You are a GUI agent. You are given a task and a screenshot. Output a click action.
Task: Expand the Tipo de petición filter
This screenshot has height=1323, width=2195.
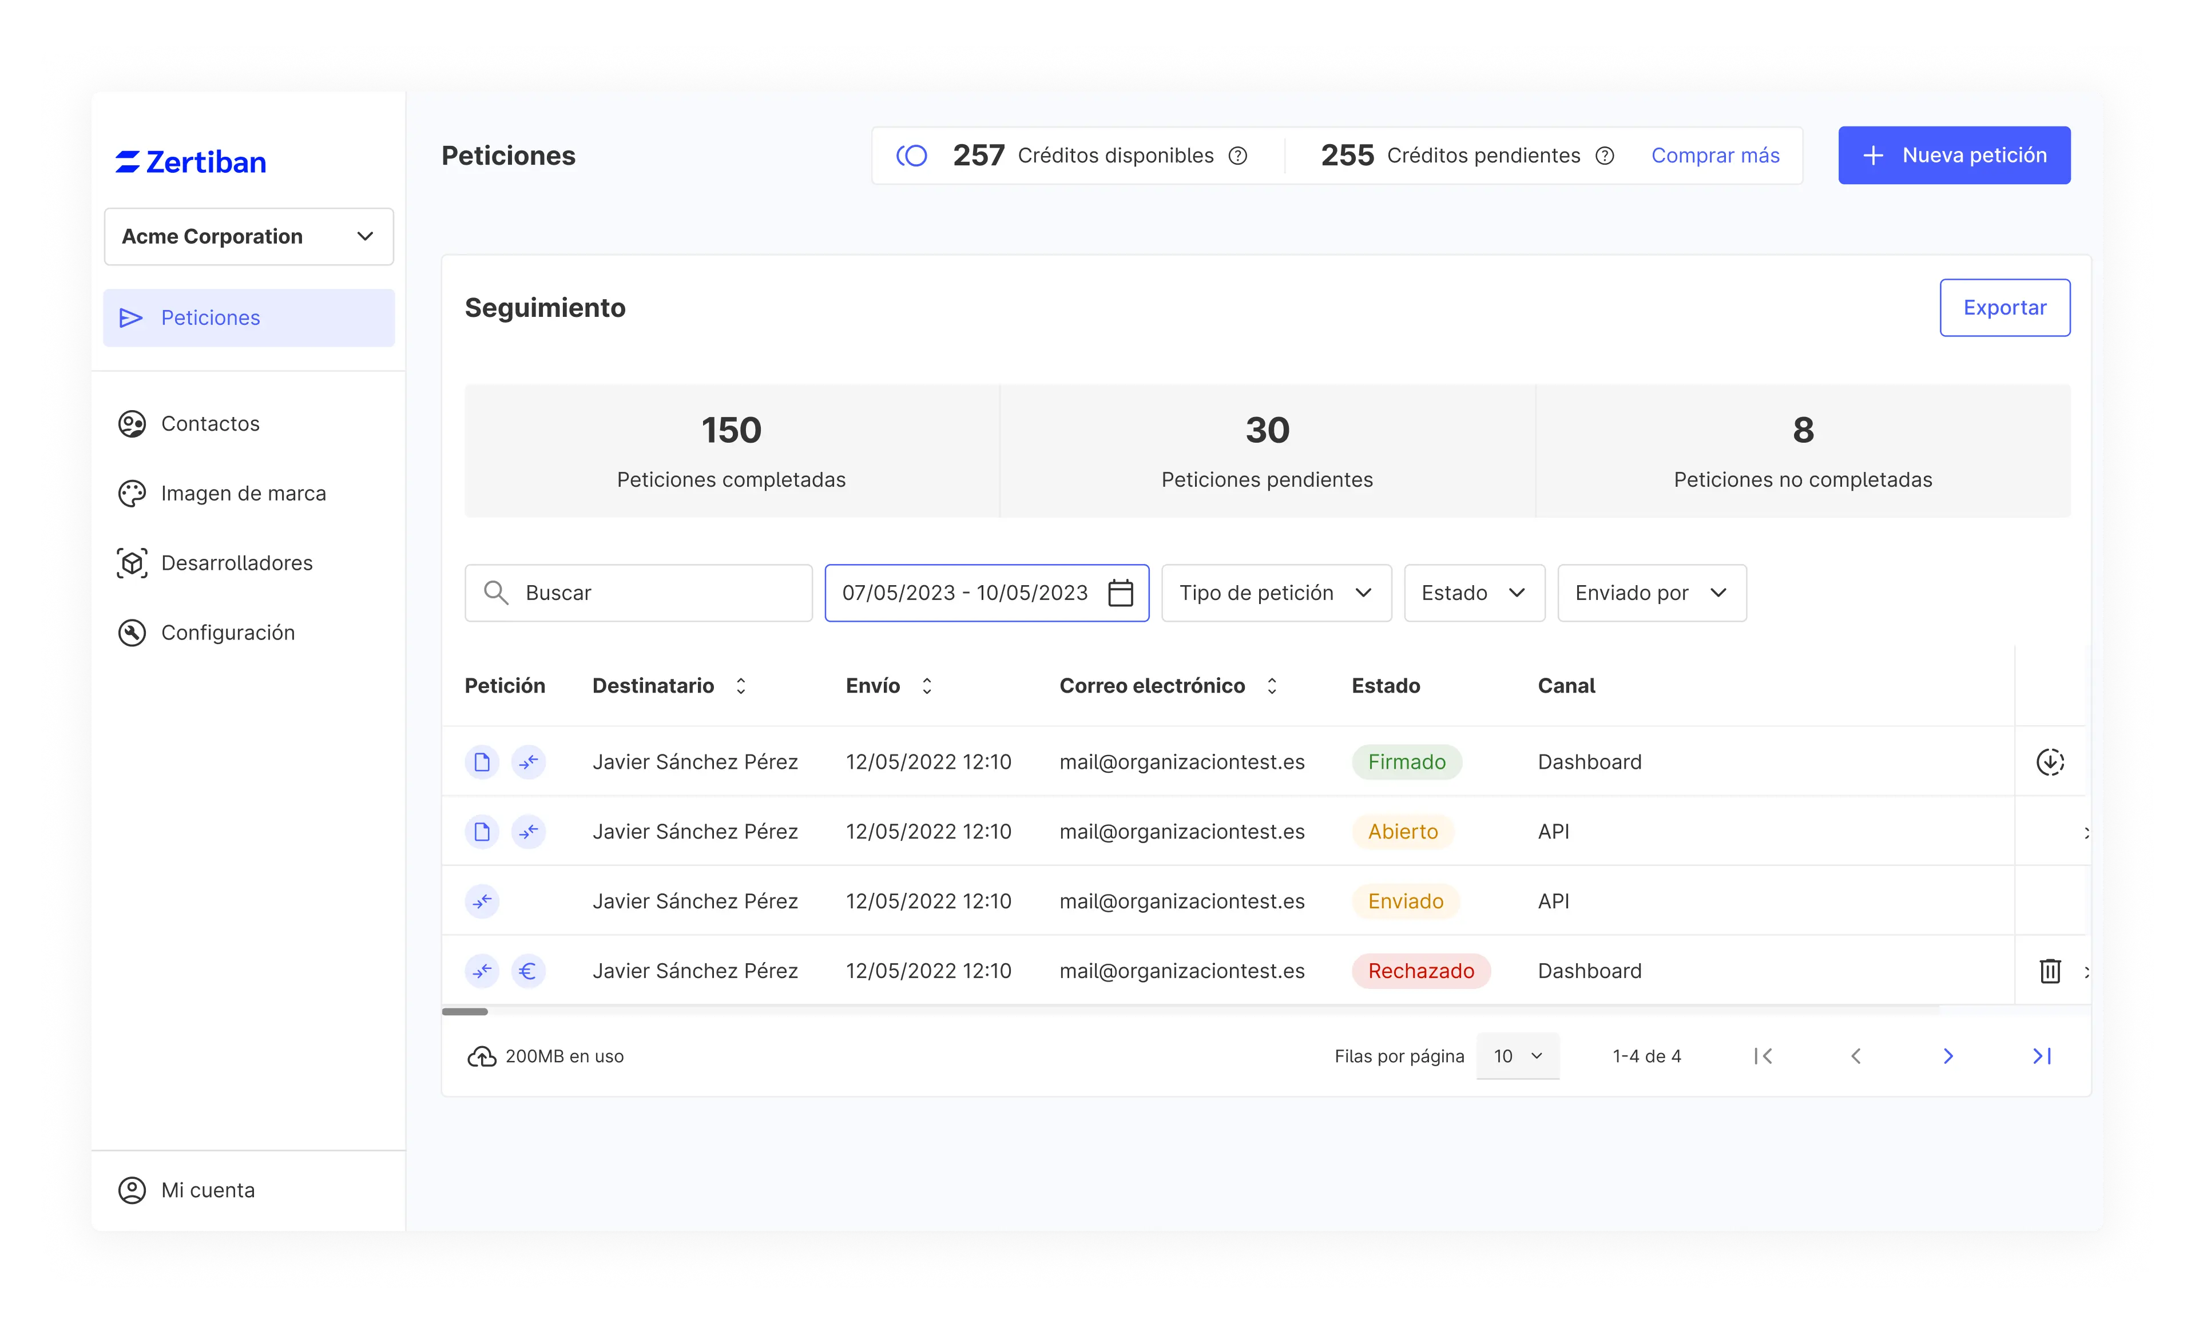1276,593
